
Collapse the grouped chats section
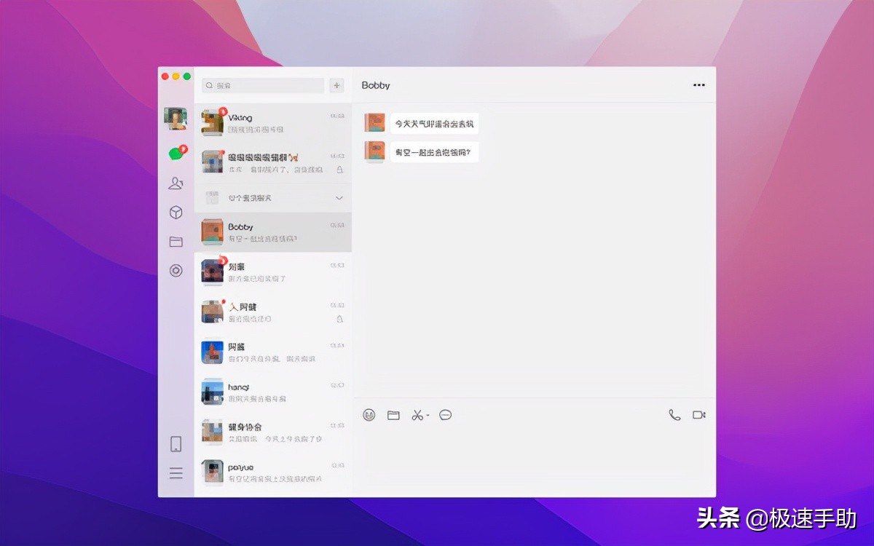pos(339,197)
